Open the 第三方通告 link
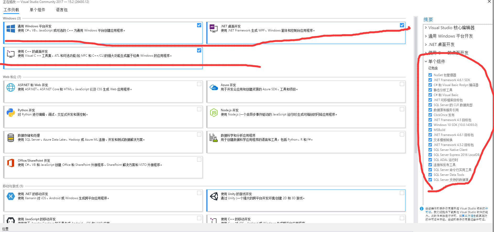Image resolution: width=494 pixels, height=232 pixels. tap(469, 216)
